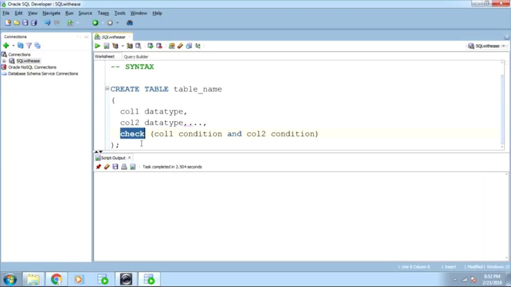This screenshot has height=287, width=511.
Task: Click the Save All icon
Action: coord(34,23)
